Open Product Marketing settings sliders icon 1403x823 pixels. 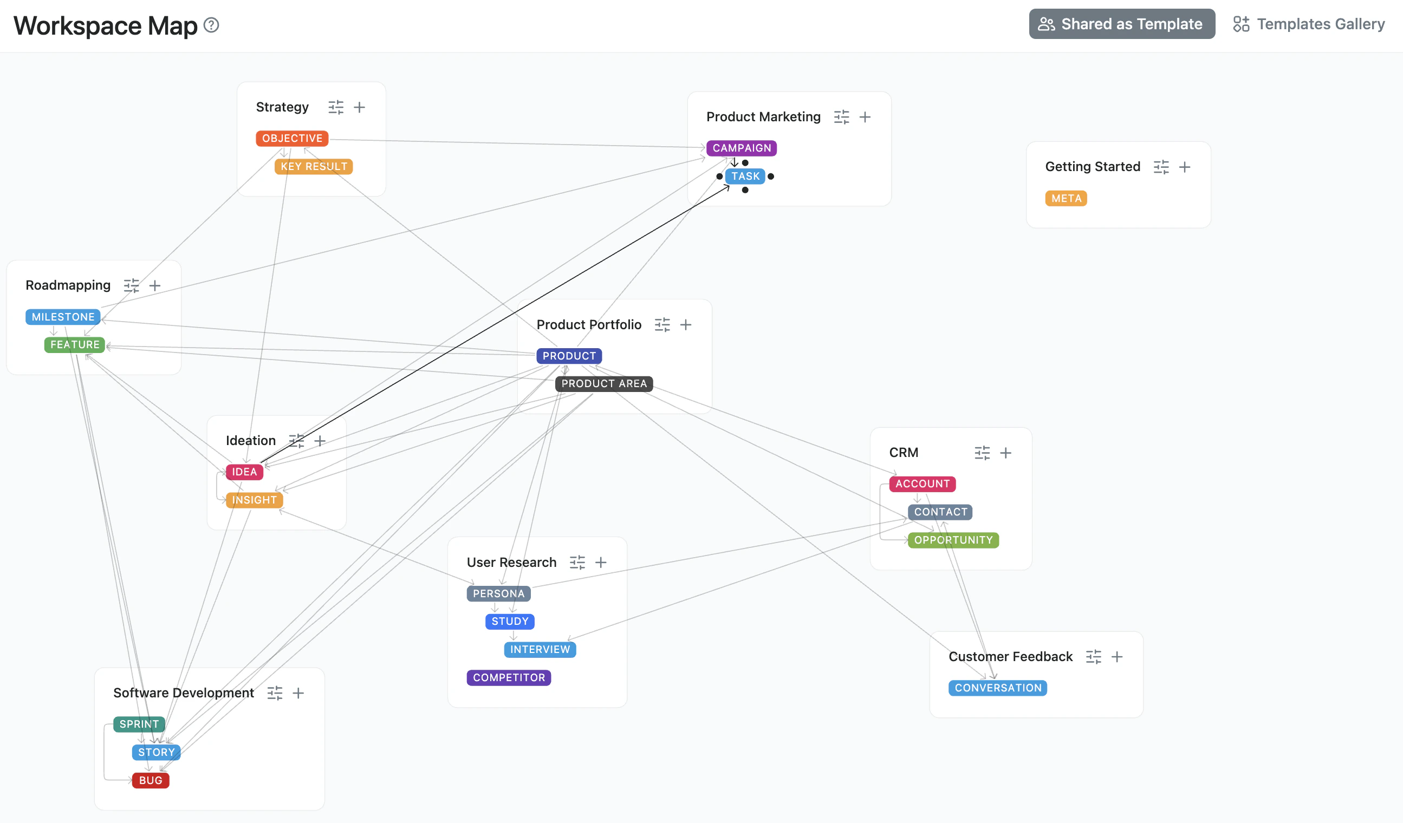tap(841, 117)
